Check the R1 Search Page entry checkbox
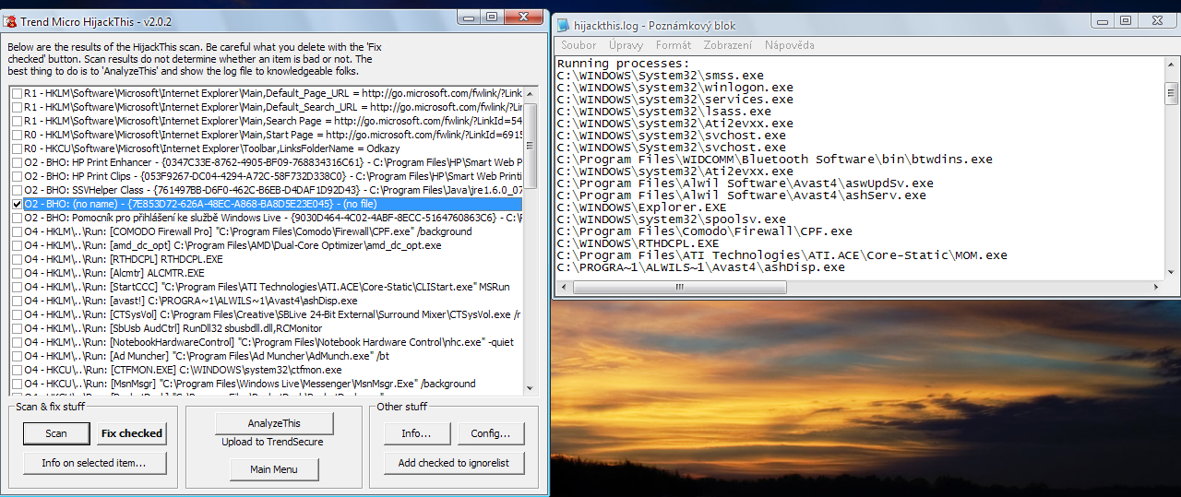Image resolution: width=1181 pixels, height=497 pixels. (x=18, y=121)
